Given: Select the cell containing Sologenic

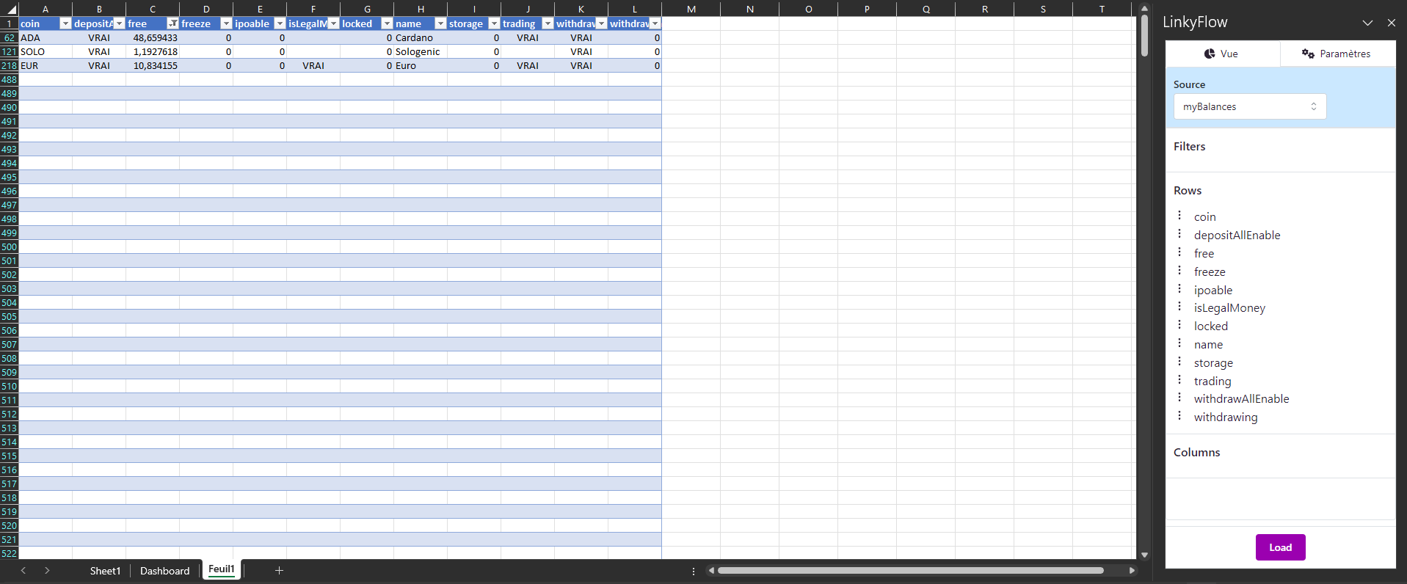Looking at the screenshot, I should (x=419, y=52).
